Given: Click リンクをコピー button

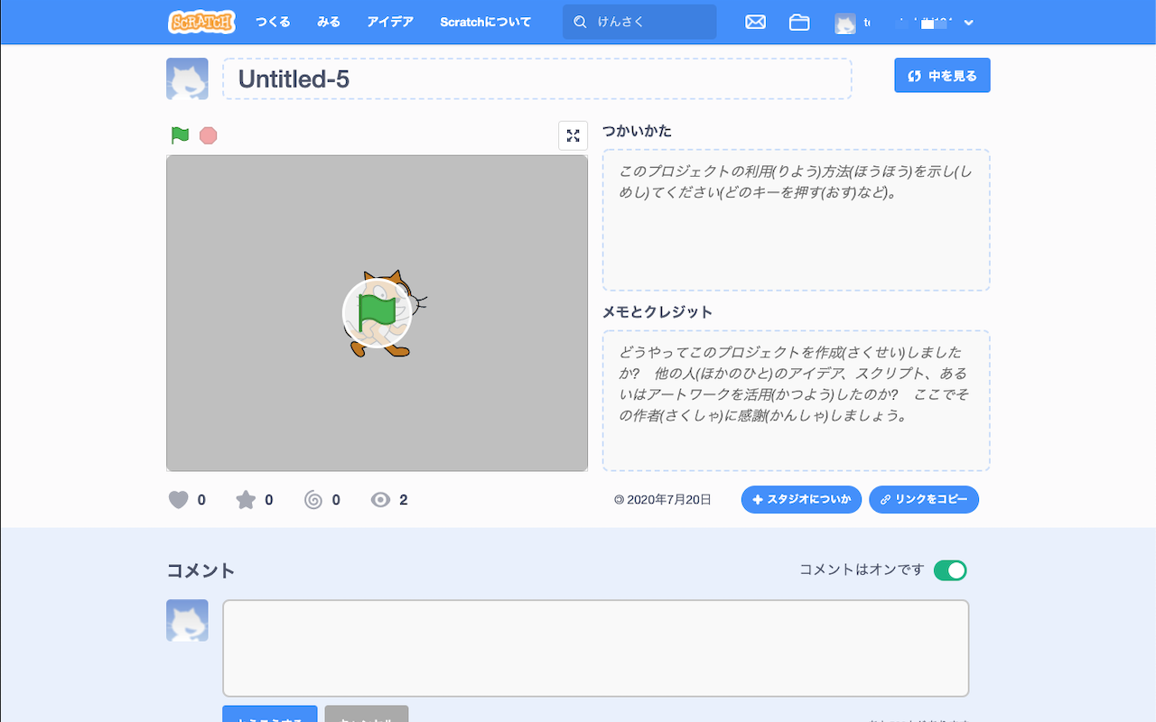Looking at the screenshot, I should [924, 499].
